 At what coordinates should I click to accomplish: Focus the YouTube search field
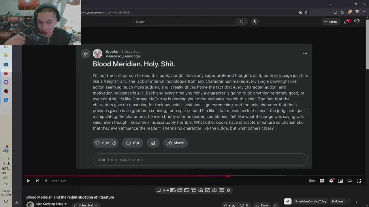point(184,22)
